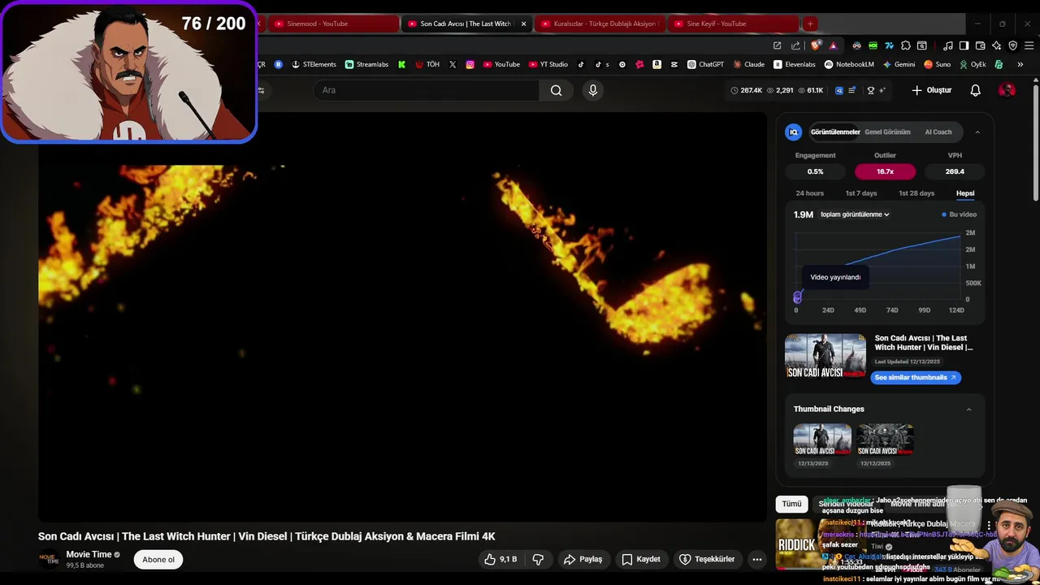The height and width of the screenshot is (585, 1040).
Task: Select the 1st 7 days range
Action: click(861, 193)
